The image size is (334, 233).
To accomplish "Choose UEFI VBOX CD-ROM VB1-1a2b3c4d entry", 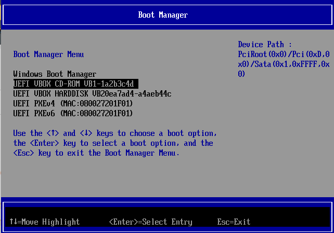I will click(75, 84).
